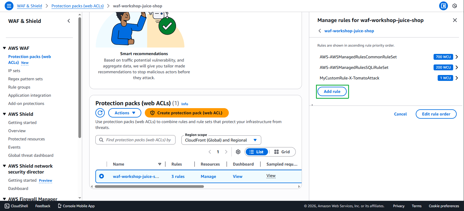
Task: Open Shield Getting started page
Action: pos(22,122)
